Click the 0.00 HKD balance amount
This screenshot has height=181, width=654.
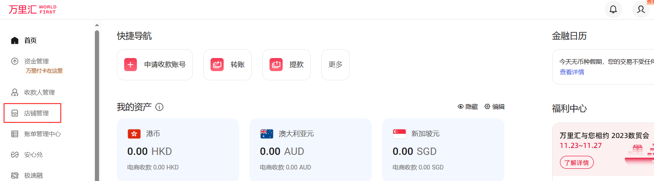coord(150,151)
